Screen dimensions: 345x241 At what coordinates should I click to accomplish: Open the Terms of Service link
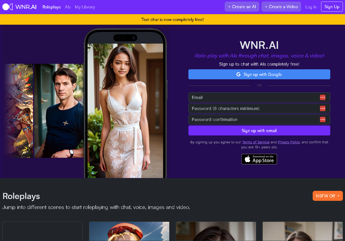pos(255,142)
